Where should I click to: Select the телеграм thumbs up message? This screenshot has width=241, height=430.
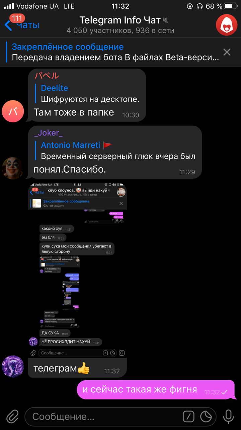pos(77,368)
